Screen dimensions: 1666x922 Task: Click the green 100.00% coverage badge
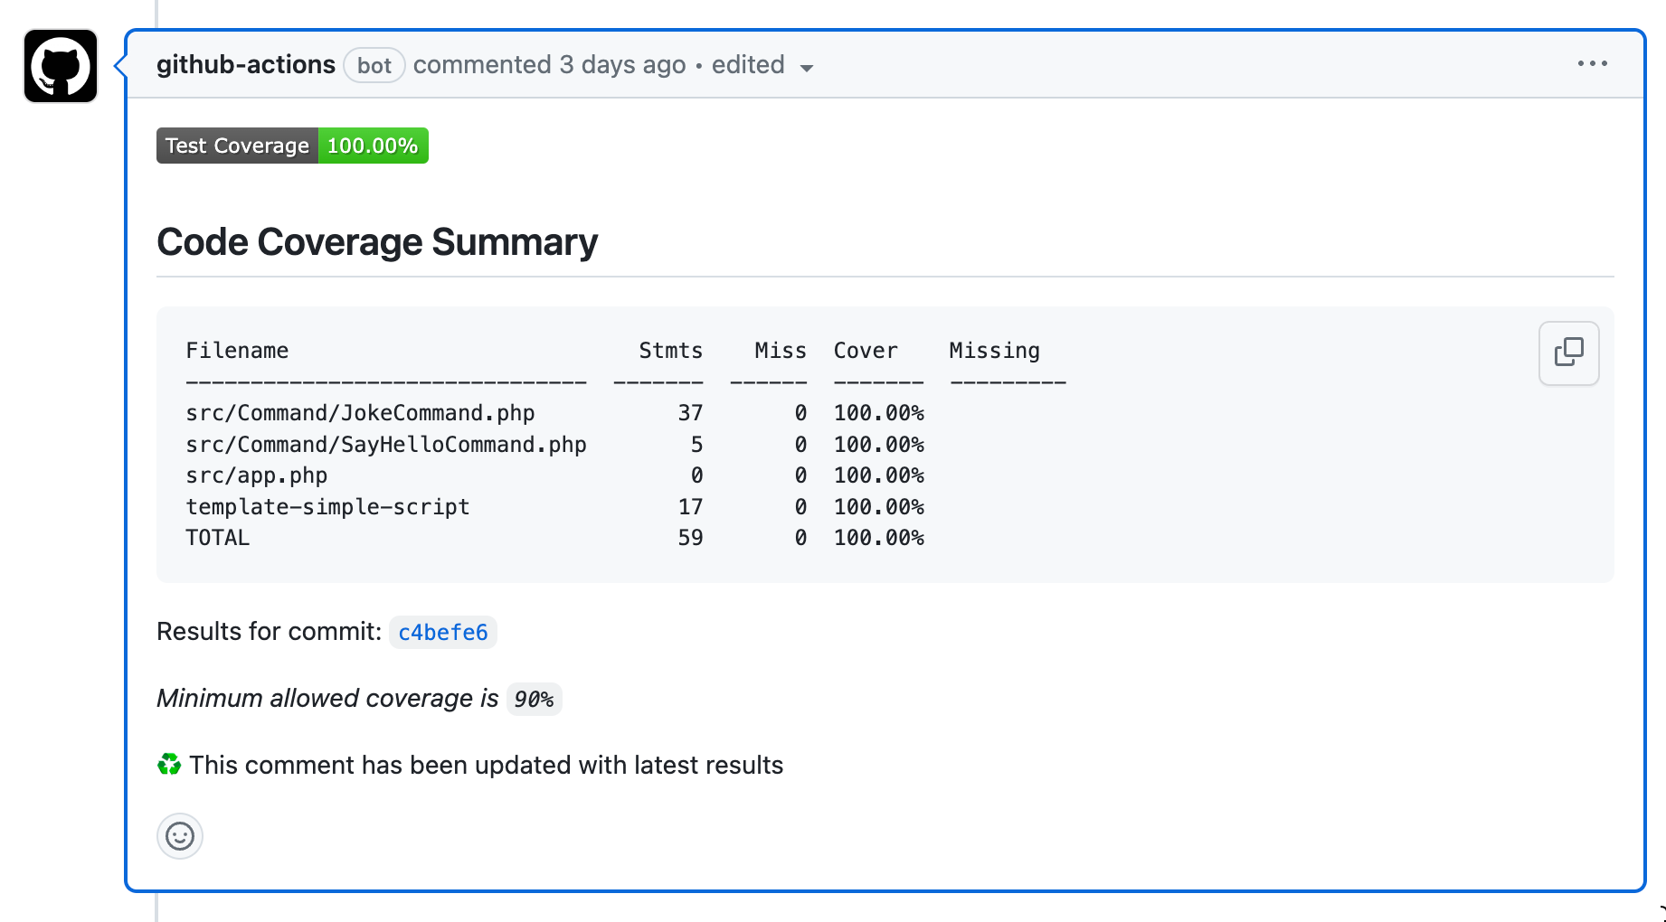coord(373,145)
